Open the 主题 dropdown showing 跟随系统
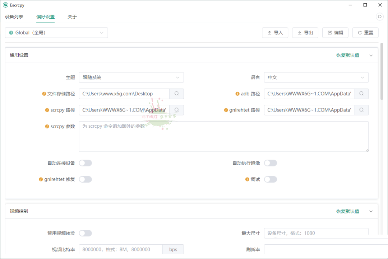The image size is (388, 259). (131, 77)
